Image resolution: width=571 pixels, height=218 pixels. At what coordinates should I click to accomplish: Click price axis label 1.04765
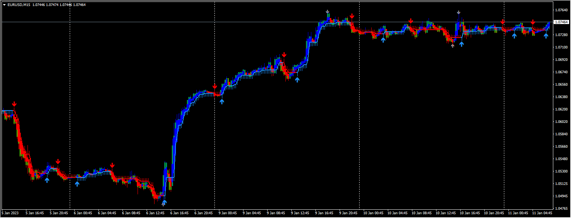[562, 209]
